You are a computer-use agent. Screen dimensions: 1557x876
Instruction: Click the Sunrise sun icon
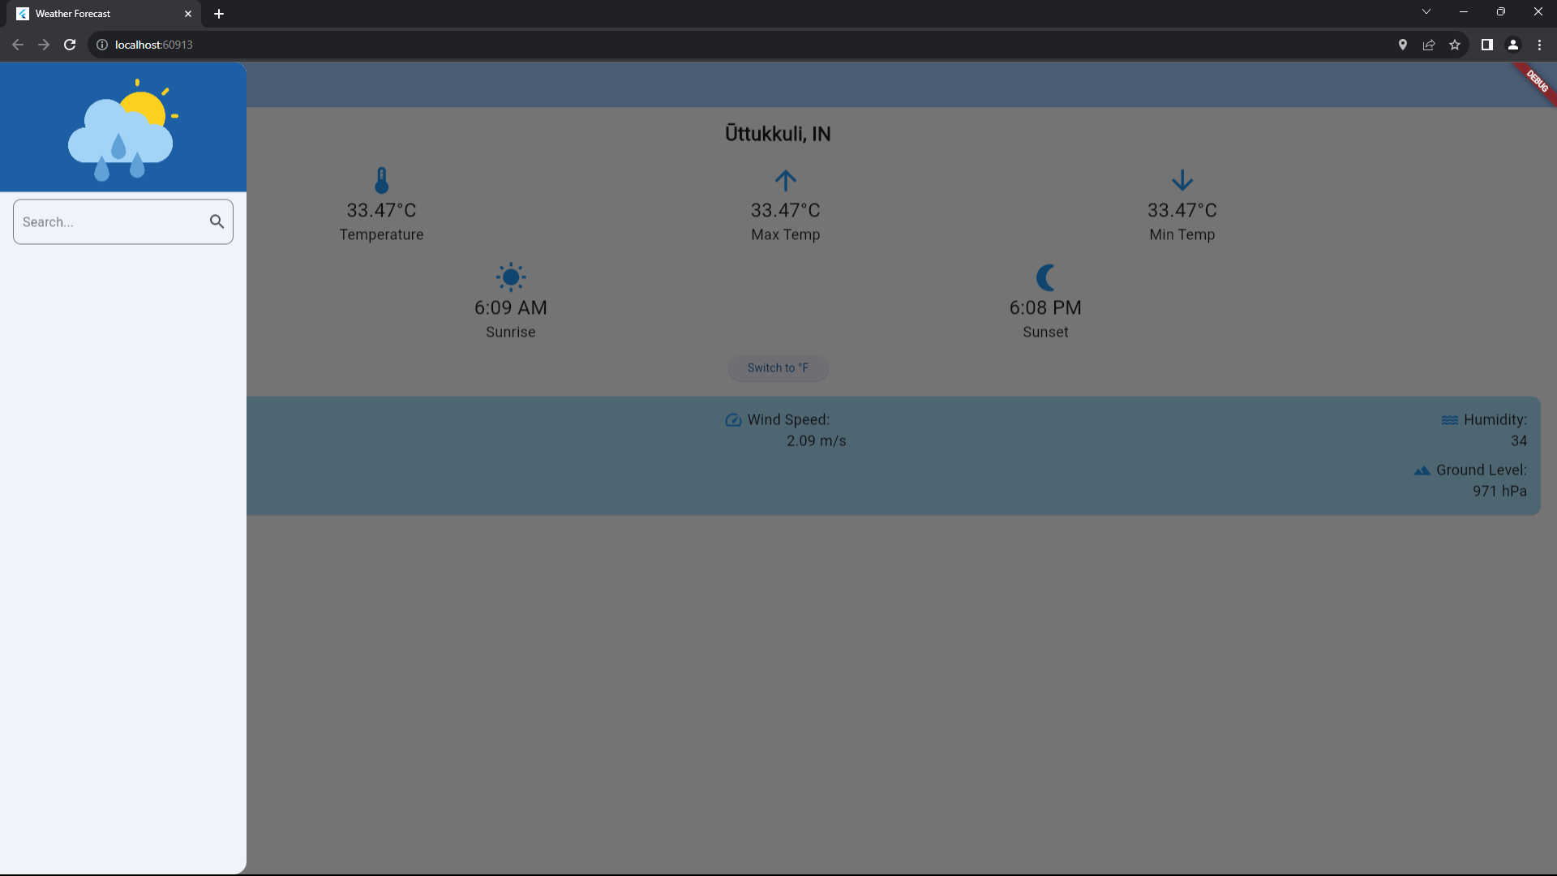tap(511, 277)
